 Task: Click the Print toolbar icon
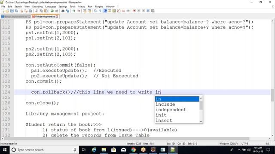tap(31, 11)
